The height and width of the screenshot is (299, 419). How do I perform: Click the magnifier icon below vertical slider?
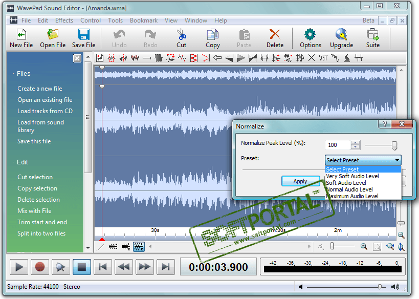coord(401,235)
